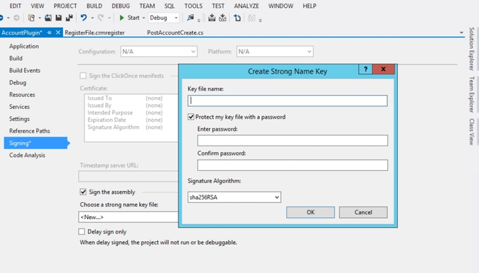Open the DEBUG menu
Viewport: 479px width, 273px height.
tap(121, 6)
